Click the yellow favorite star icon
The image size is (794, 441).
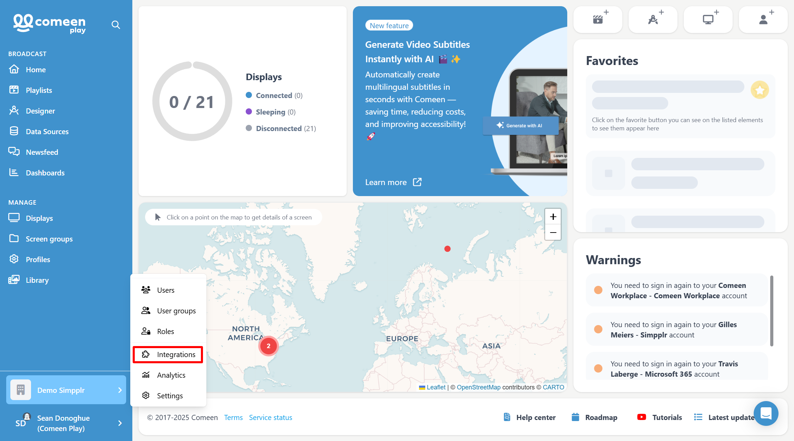pos(760,90)
